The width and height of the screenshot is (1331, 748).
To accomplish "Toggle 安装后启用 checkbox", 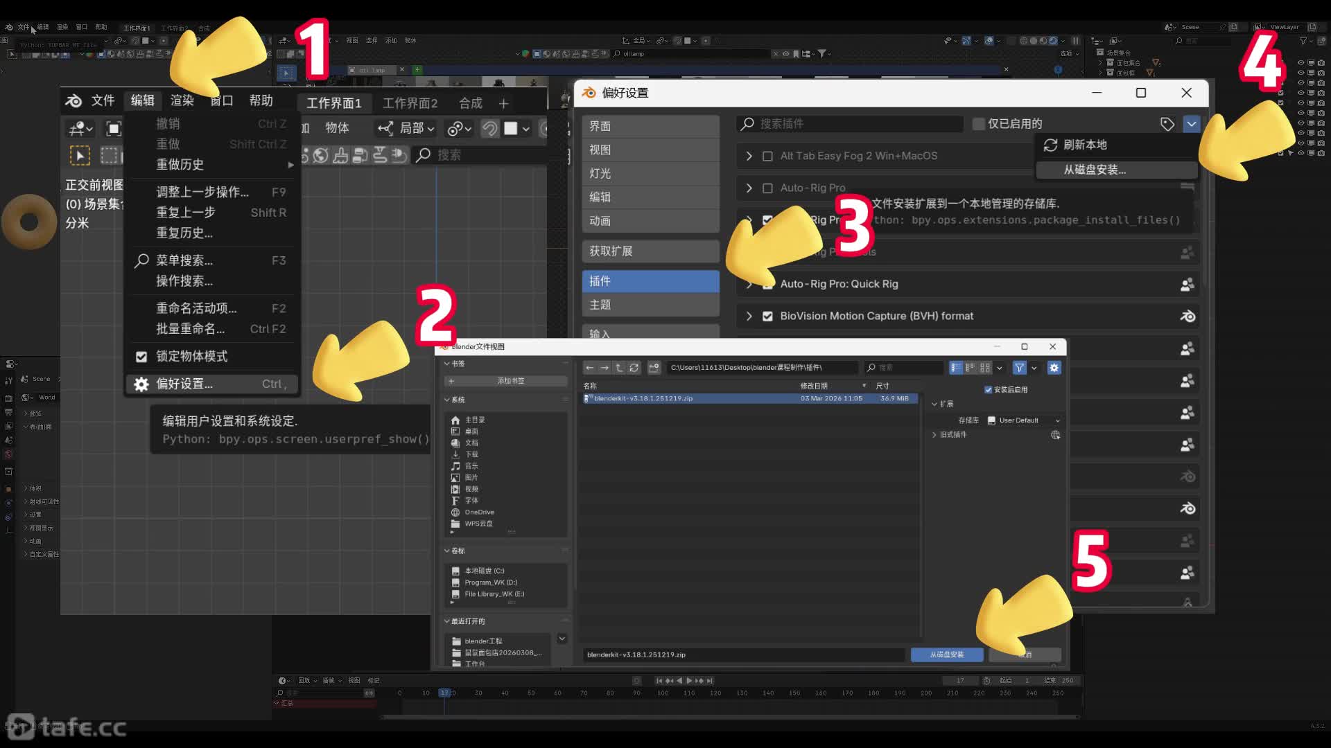I will pos(989,390).
